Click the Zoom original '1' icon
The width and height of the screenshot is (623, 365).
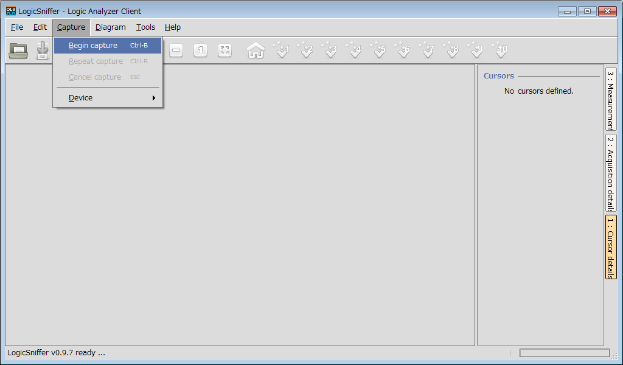(200, 50)
